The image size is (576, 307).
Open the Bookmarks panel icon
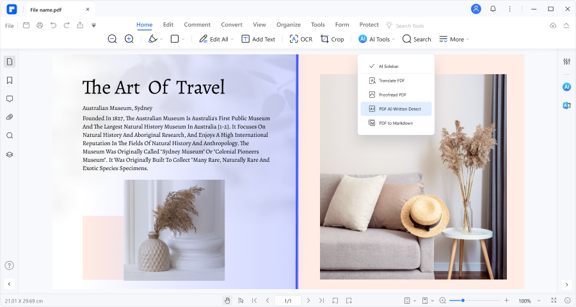click(10, 81)
